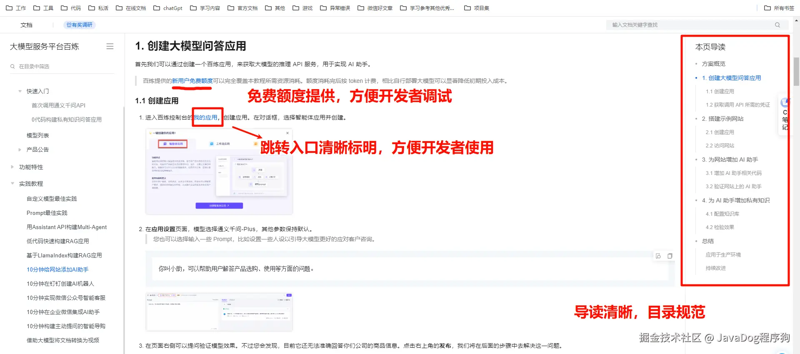Open 10分钟构建主动提问的智能导购 page
The image size is (800, 354).
[x=66, y=326]
